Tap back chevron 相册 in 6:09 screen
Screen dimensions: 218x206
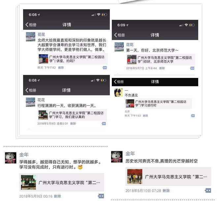[x=119, y=35]
